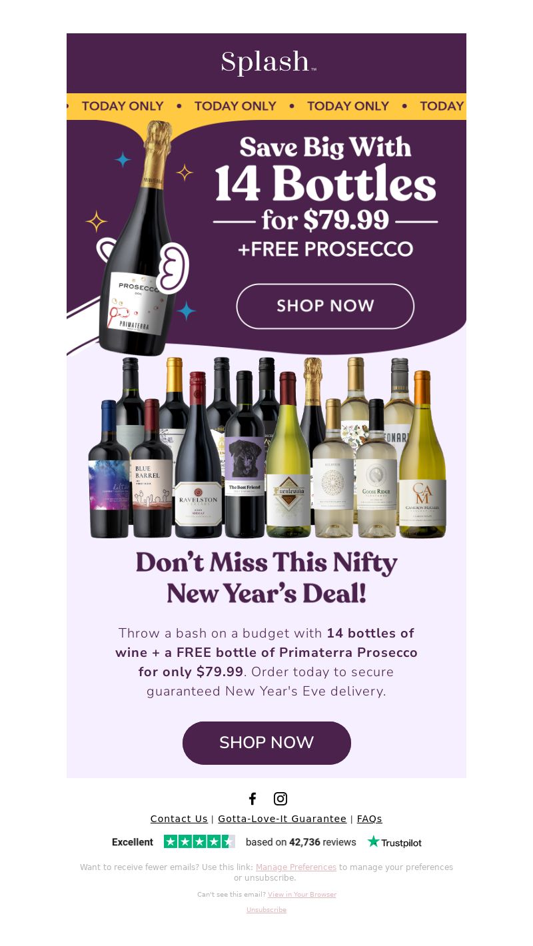Image resolution: width=533 pixels, height=946 pixels.
Task: Click the Goose Ridge white wine bottle
Action: [376, 469]
